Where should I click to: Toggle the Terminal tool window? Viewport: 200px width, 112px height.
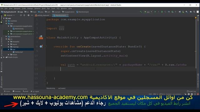(17, 91)
